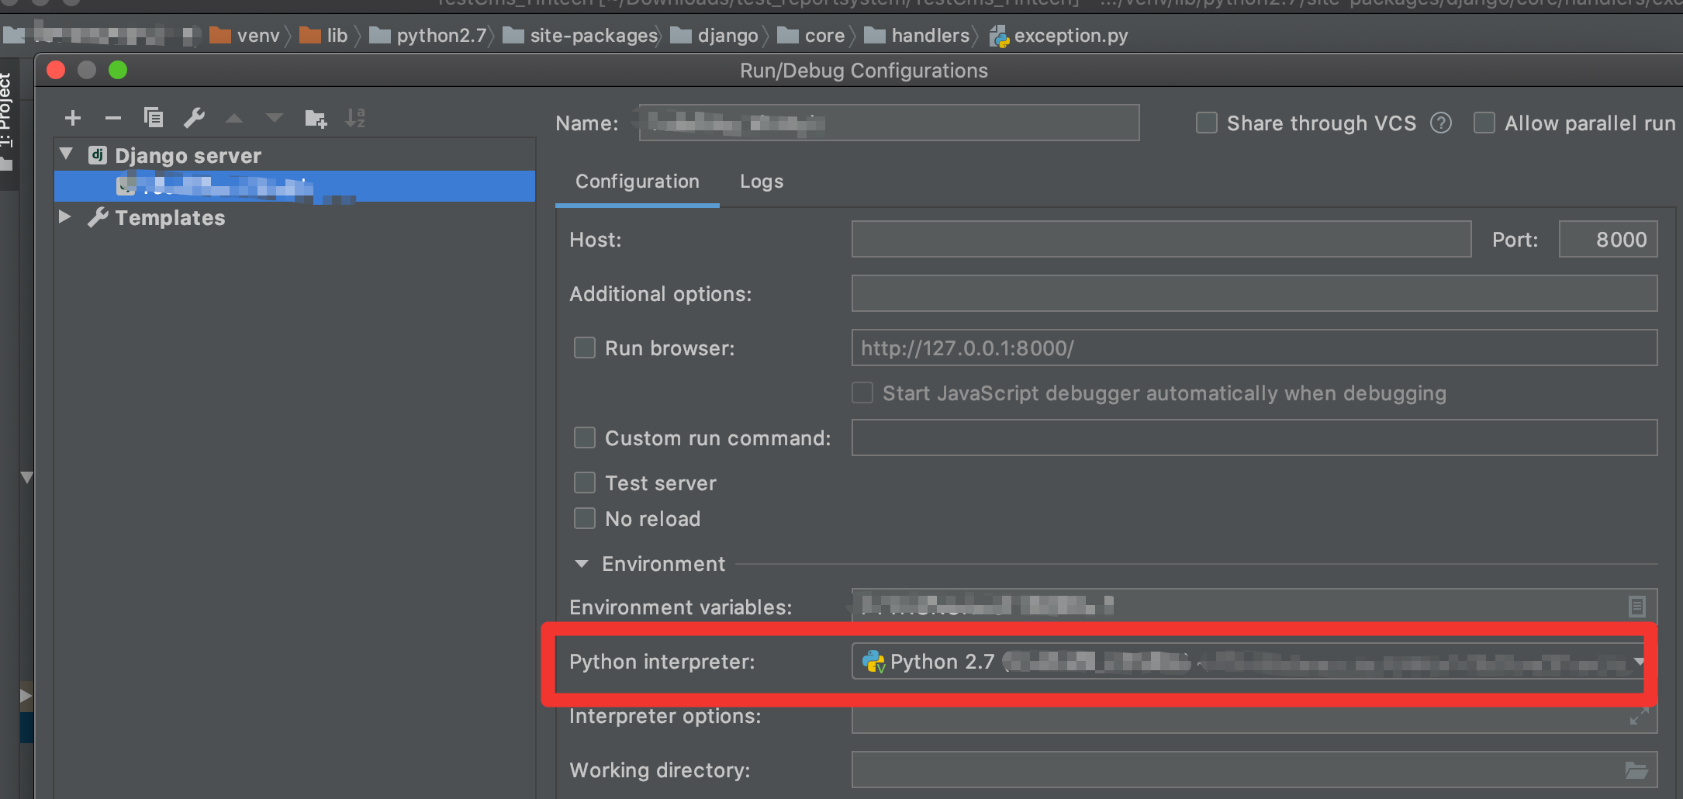The image size is (1683, 799).
Task: Click the Port field showing 8000
Action: (x=1607, y=239)
